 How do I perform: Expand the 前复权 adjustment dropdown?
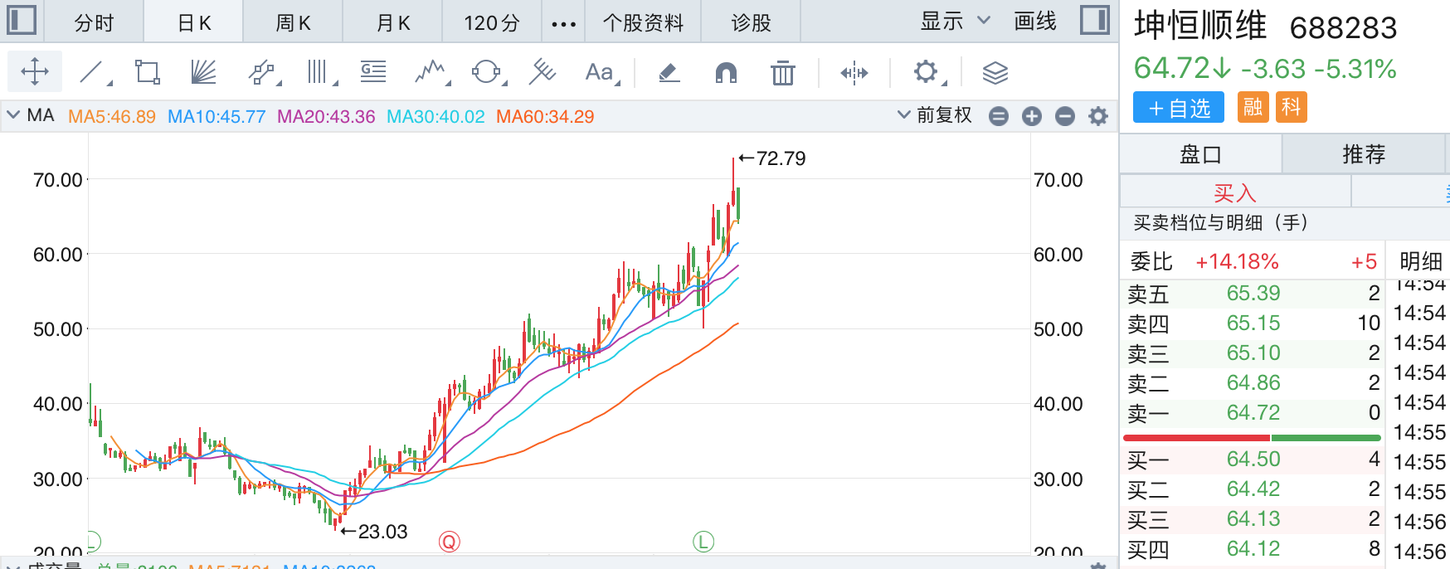click(x=935, y=115)
